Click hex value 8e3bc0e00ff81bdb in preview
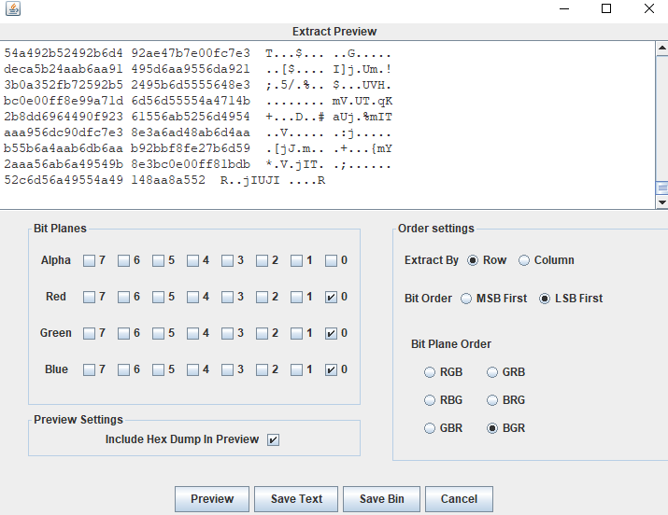 (191, 164)
